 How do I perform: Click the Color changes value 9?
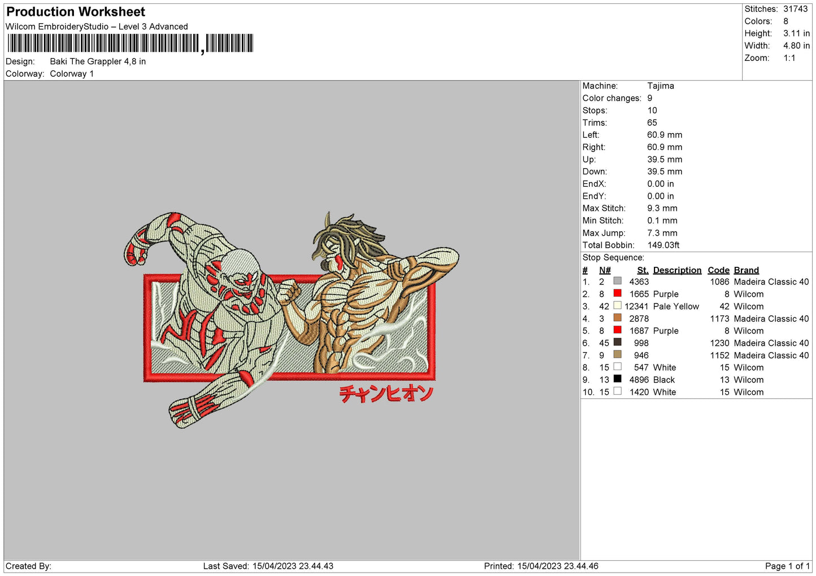point(649,98)
